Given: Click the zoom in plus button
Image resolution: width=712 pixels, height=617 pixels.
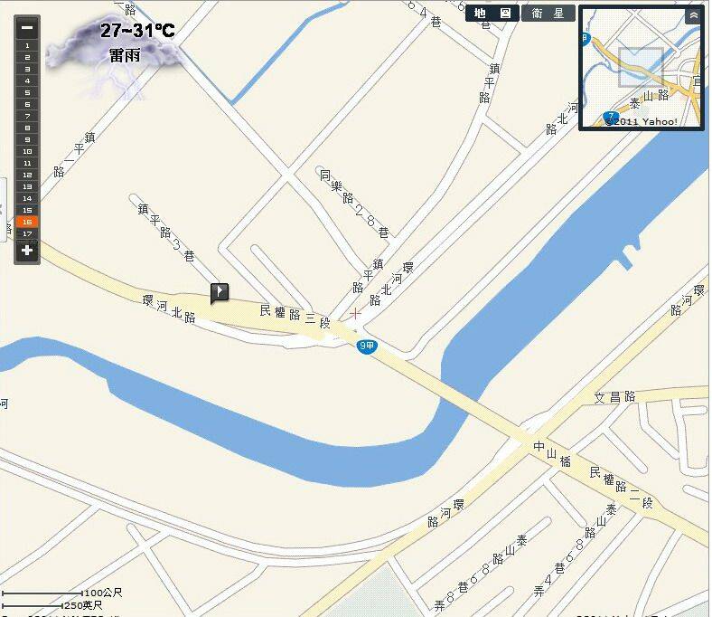Looking at the screenshot, I should pos(27,250).
